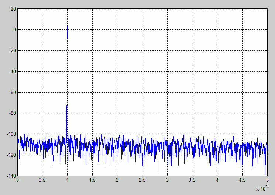
Task: Click the y-axis tick label -40
Action: coord(12,71)
